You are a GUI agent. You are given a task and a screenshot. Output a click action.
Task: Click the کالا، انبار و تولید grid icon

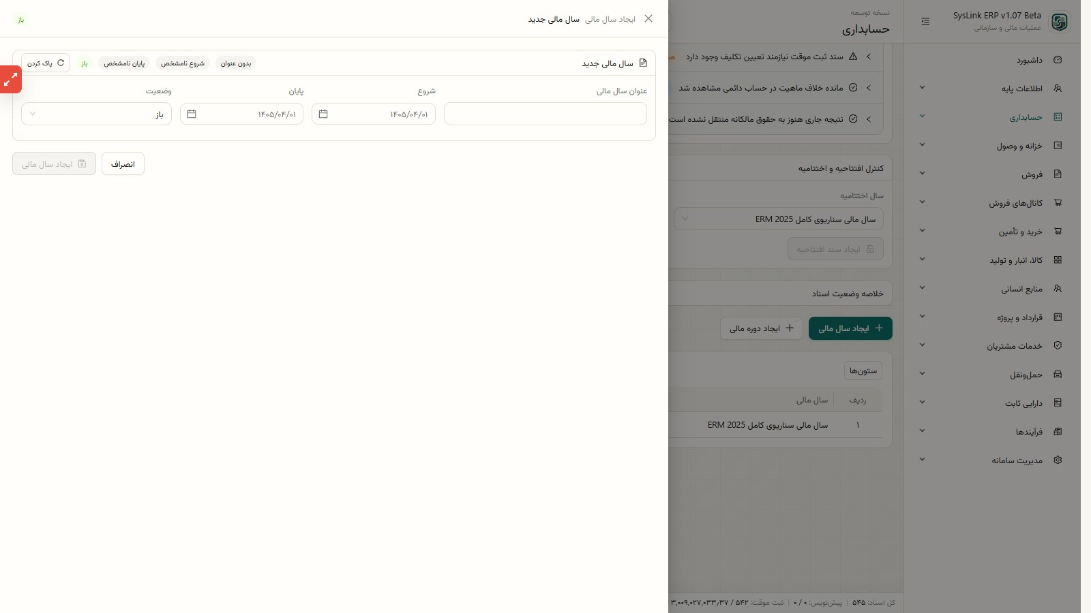click(x=1058, y=260)
